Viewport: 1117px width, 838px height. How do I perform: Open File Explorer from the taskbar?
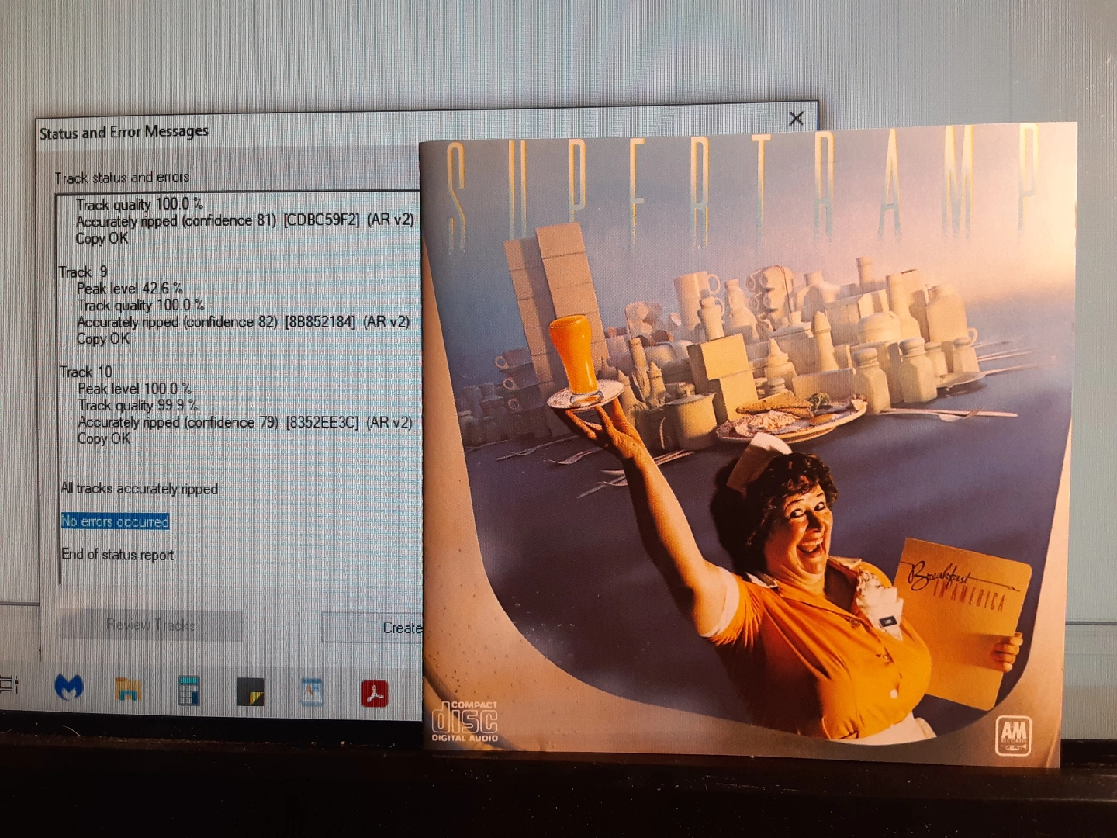[128, 689]
